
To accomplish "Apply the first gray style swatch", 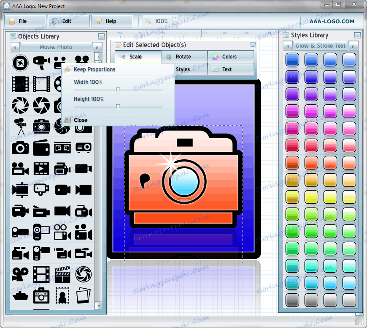I will [292, 300].
